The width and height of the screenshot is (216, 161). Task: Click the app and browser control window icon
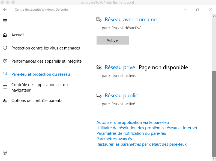pyautogui.click(x=5, y=87)
